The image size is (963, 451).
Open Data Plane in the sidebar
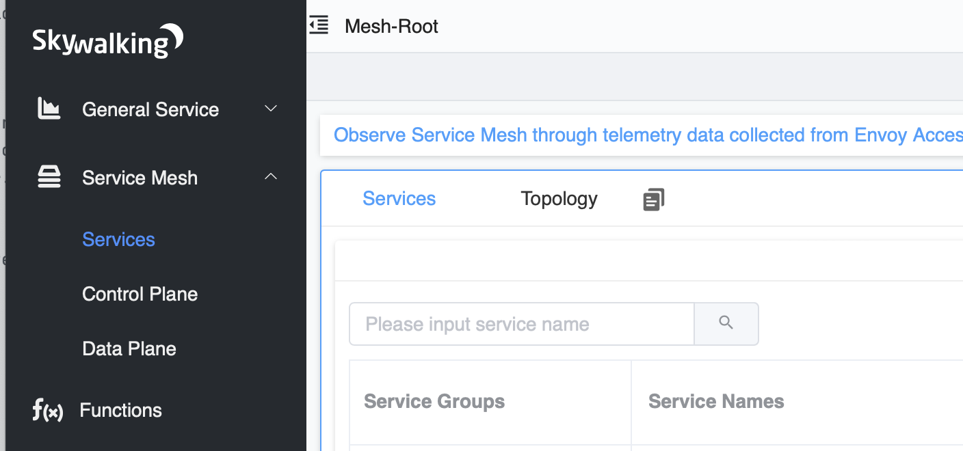(x=129, y=348)
